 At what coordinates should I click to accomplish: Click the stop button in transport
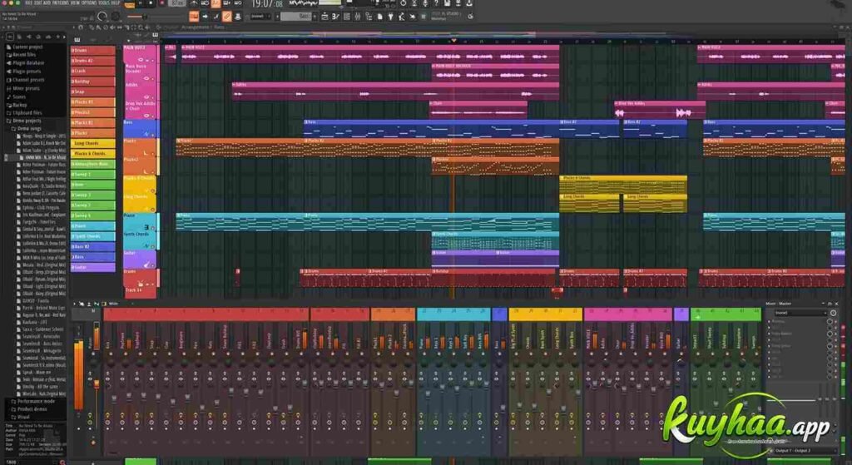(151, 2)
